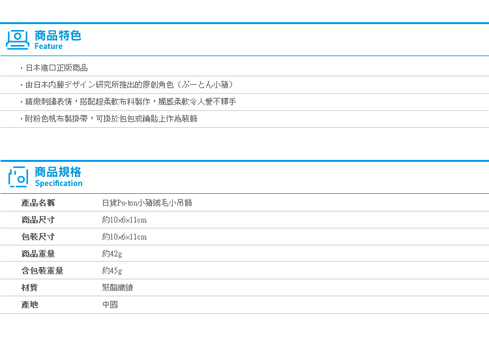Click the Specification focus-frame icon
The height and width of the screenshot is (342, 489).
click(x=18, y=176)
